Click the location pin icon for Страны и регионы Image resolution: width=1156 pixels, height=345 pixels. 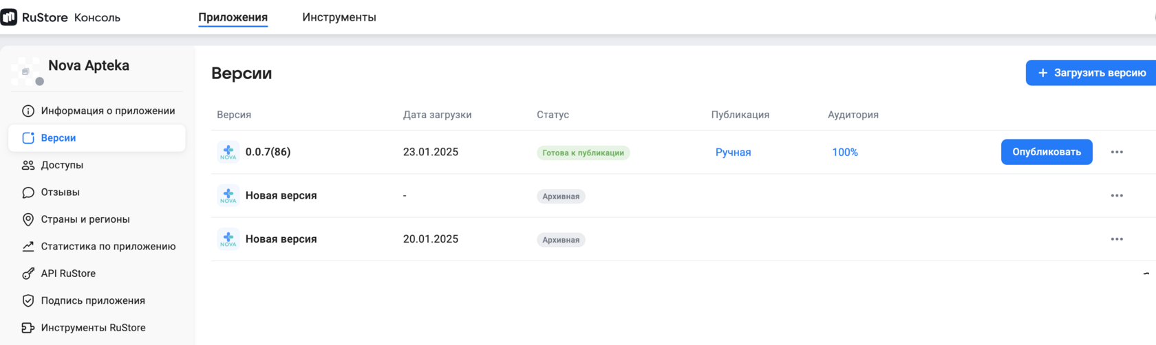coord(28,219)
